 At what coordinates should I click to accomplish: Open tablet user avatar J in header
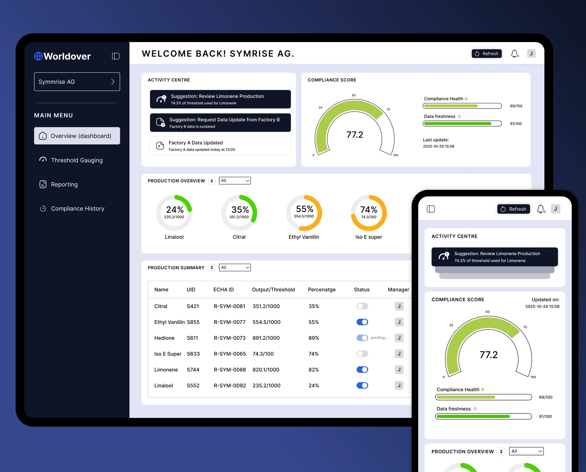[531, 54]
